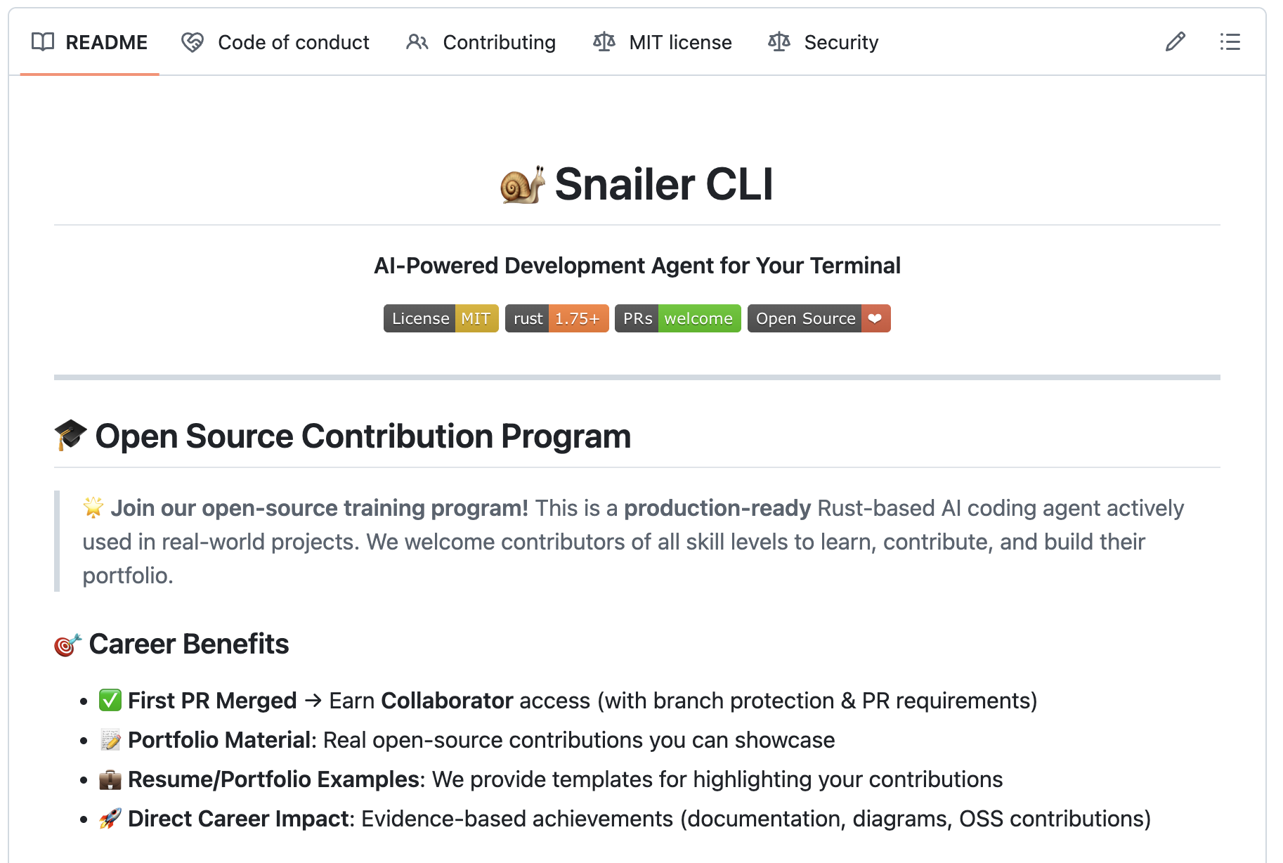Click the rust 1.75+ badge
This screenshot has height=863, width=1283.
[556, 318]
